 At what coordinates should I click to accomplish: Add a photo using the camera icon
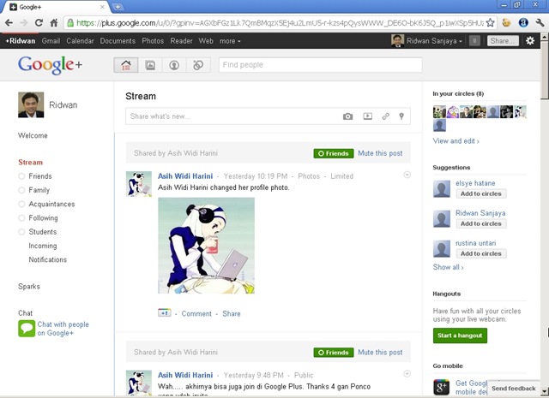pos(347,116)
